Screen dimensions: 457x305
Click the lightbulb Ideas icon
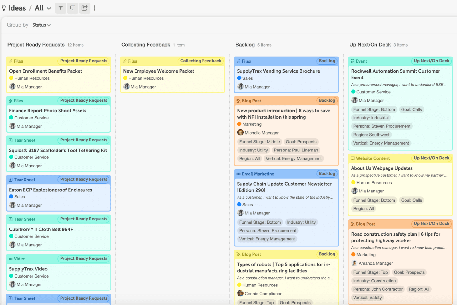(4, 8)
